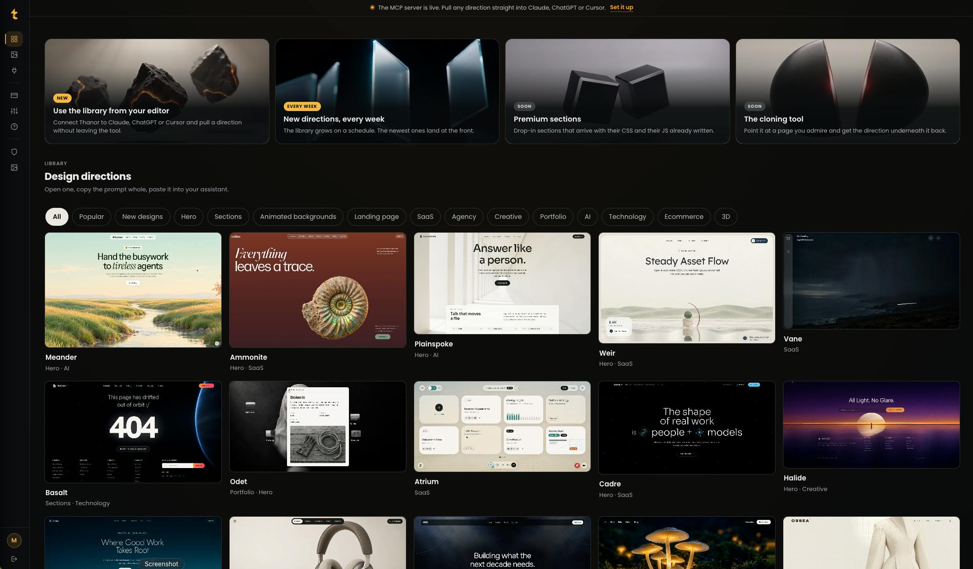This screenshot has width=973, height=569.
Task: Filter by the Agency chip
Action: [x=464, y=217]
